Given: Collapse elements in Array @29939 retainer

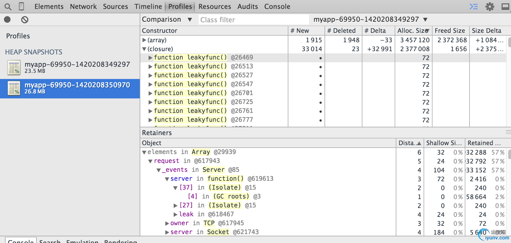Looking at the screenshot, I should [x=144, y=152].
